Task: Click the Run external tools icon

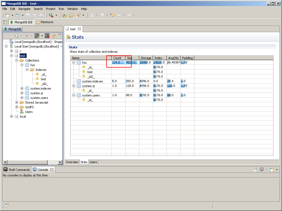Action: pos(51,15)
